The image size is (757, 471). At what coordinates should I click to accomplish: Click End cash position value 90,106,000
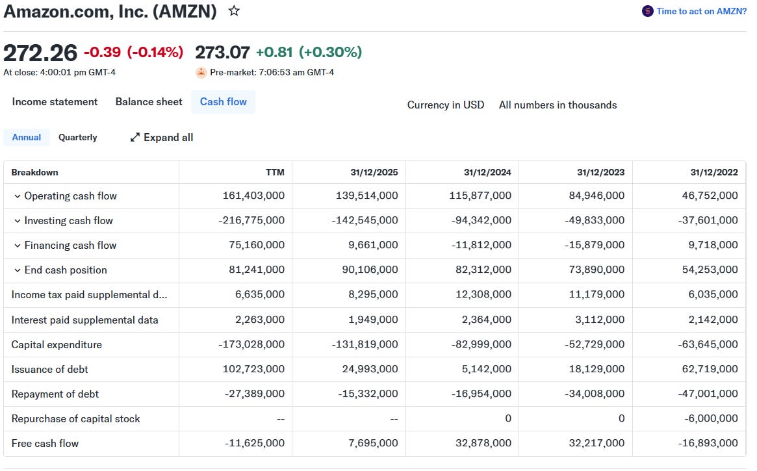pyautogui.click(x=370, y=269)
